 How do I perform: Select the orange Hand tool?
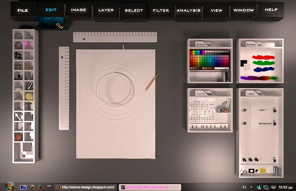tap(18, 137)
